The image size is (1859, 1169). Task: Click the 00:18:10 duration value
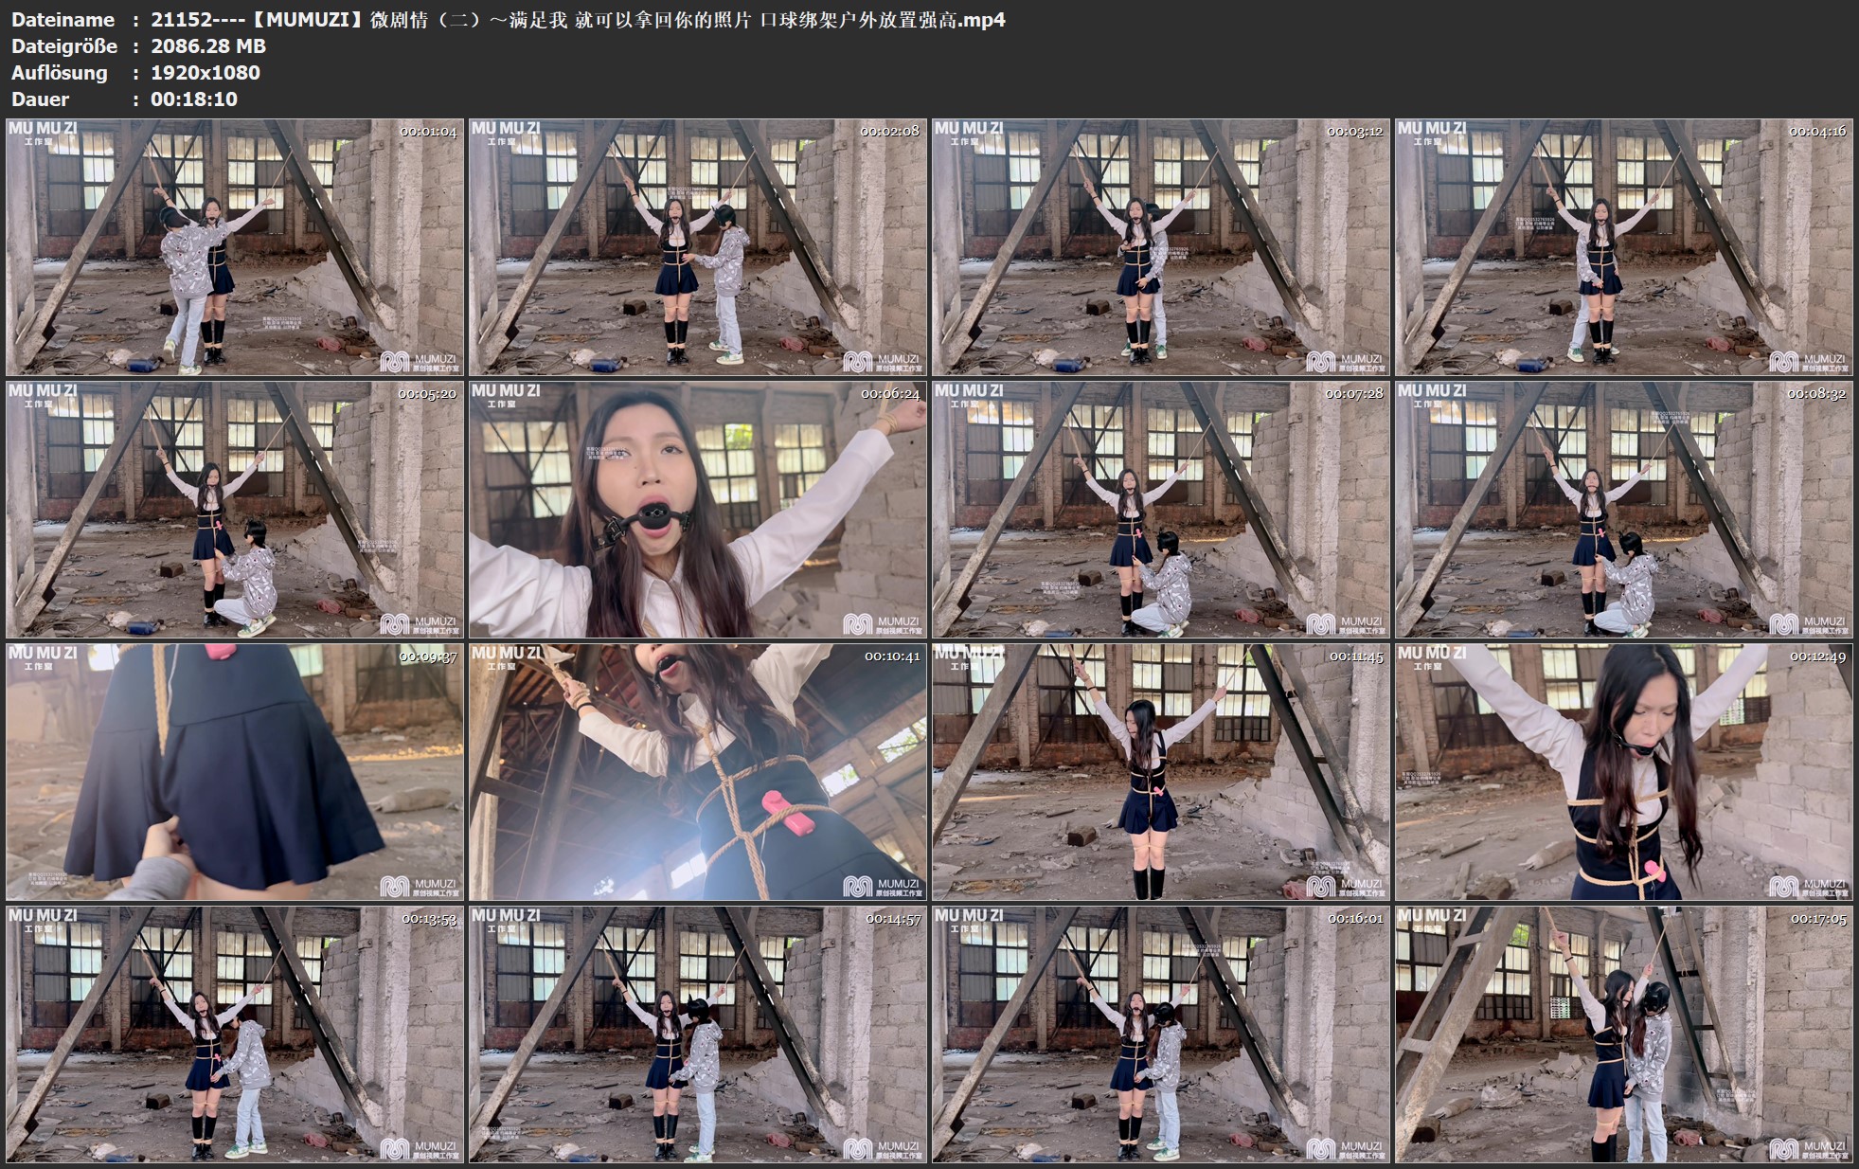click(194, 99)
